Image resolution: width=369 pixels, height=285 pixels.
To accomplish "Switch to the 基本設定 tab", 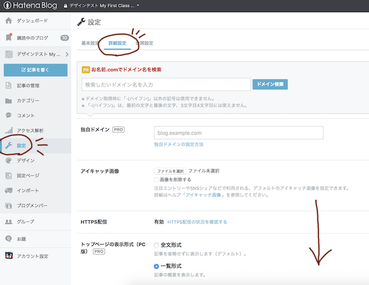I will [90, 43].
